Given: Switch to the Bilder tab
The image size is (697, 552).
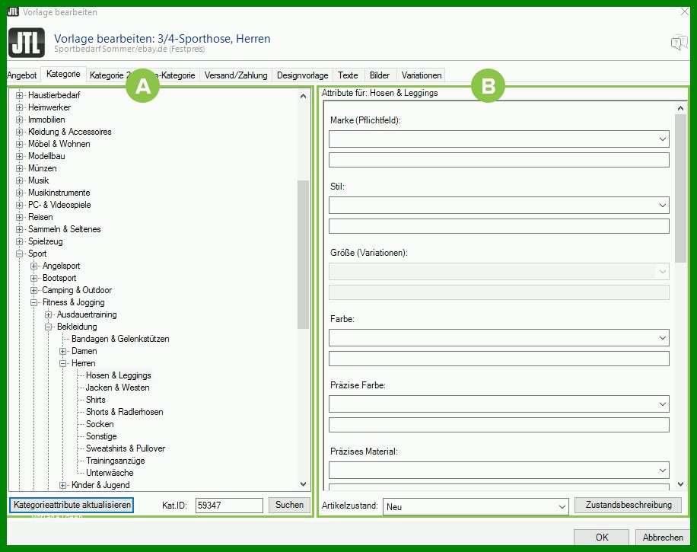Looking at the screenshot, I should point(379,75).
